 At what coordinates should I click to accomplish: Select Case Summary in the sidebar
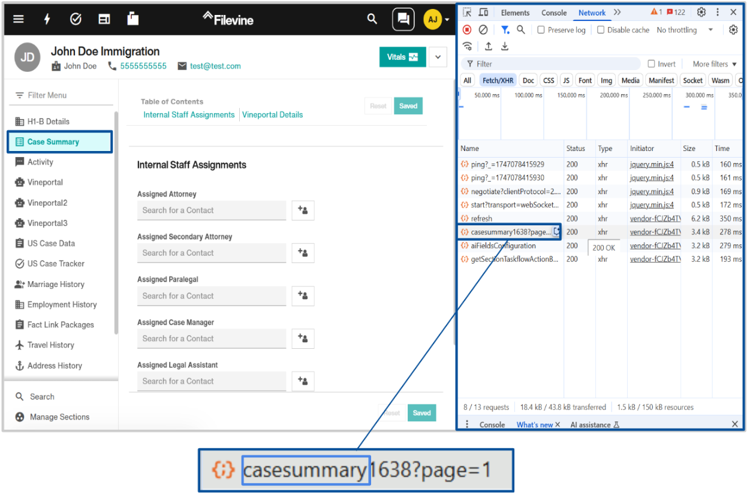click(60, 142)
